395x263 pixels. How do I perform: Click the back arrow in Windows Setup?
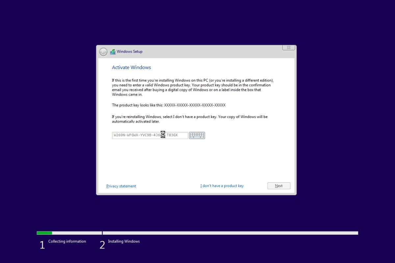tap(103, 52)
